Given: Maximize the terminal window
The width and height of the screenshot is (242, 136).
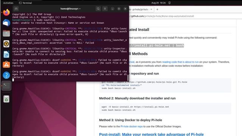Looking at the screenshot, I should (119, 9).
